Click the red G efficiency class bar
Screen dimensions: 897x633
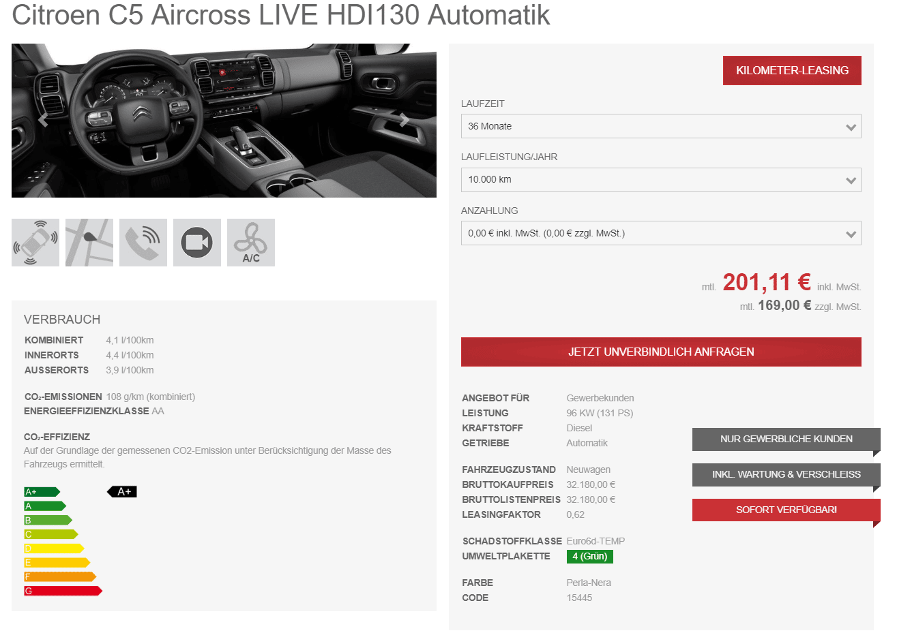coord(63,591)
